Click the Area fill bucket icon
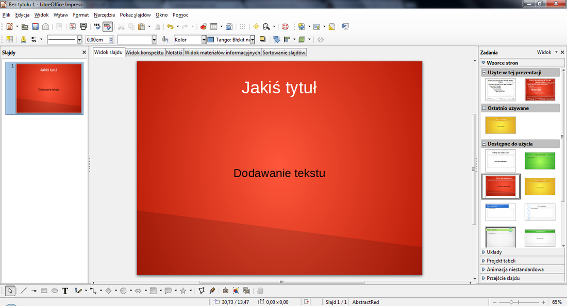The height and width of the screenshot is (306, 567). (165, 39)
